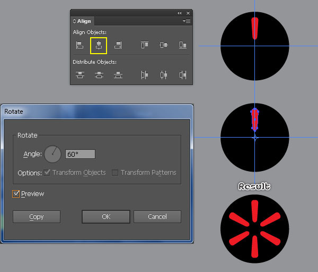Open the Align panel options menu
The width and height of the screenshot is (318, 272).
(187, 21)
